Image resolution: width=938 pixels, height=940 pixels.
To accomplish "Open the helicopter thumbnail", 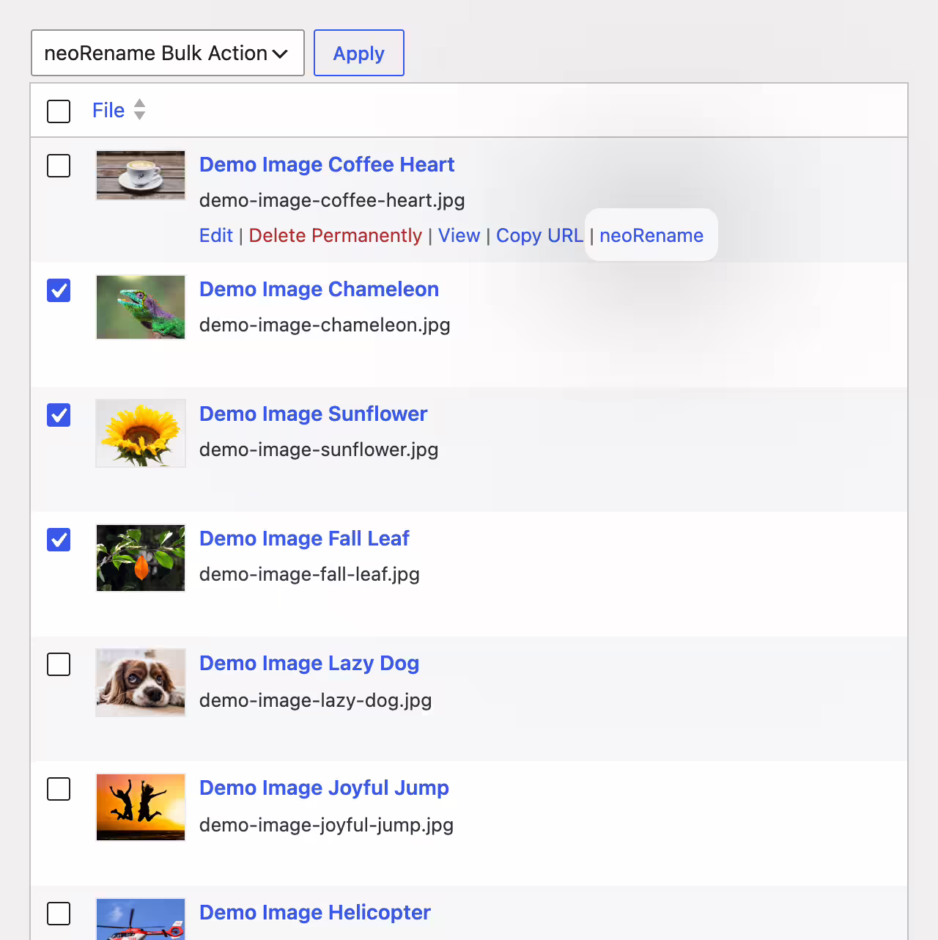I will [x=141, y=919].
